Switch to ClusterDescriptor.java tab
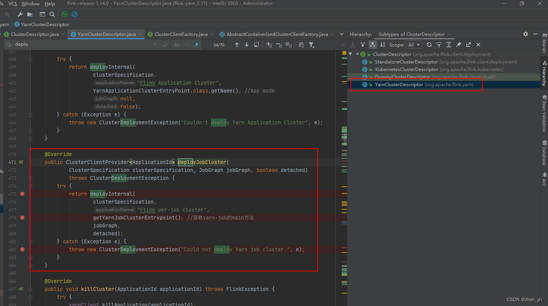This screenshot has width=548, height=306. click(x=35, y=34)
